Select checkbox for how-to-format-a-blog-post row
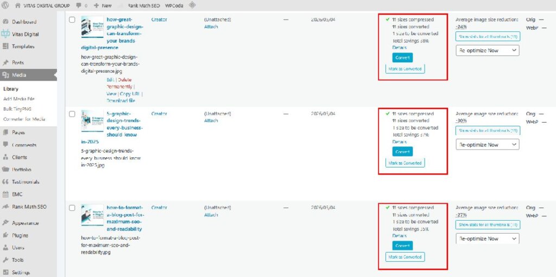The width and height of the screenshot is (556, 277). [72, 208]
